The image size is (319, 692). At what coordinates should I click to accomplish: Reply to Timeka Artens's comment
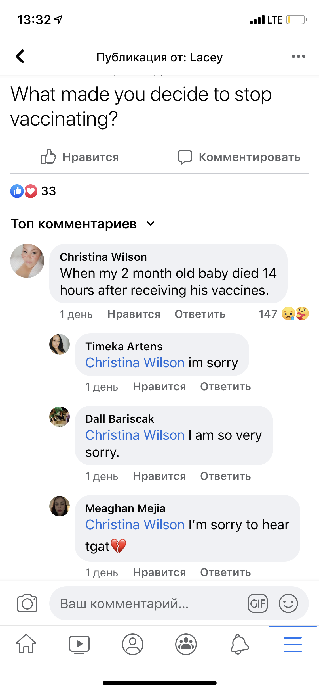pyautogui.click(x=225, y=387)
